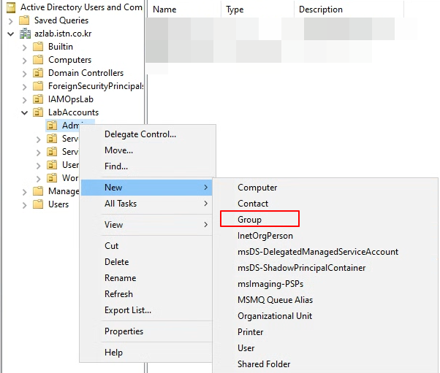Image resolution: width=440 pixels, height=373 pixels.
Task: Click the Builtin folder icon
Action: [x=38, y=47]
